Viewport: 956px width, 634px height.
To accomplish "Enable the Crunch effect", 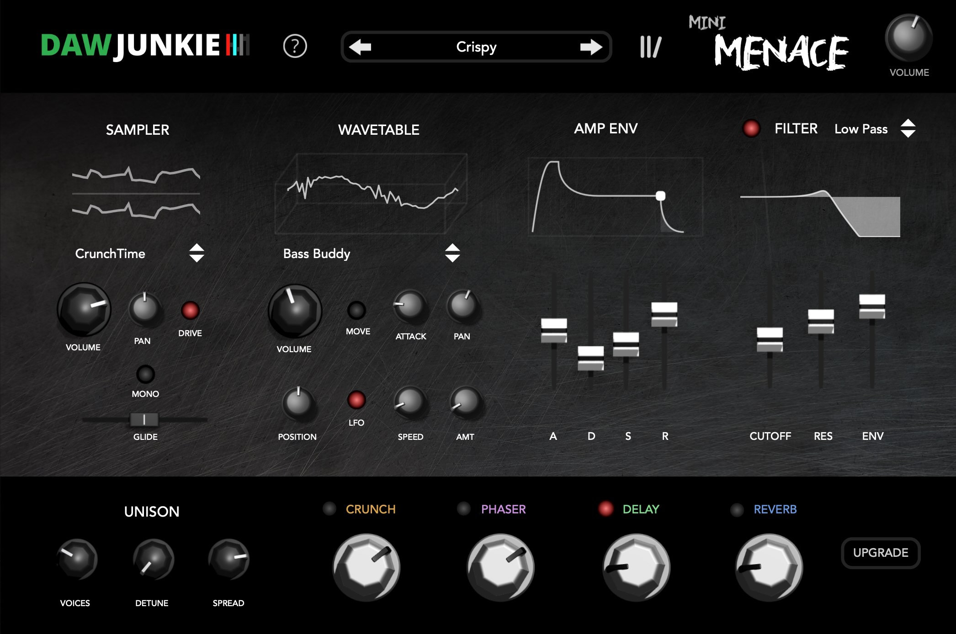I will tap(329, 509).
